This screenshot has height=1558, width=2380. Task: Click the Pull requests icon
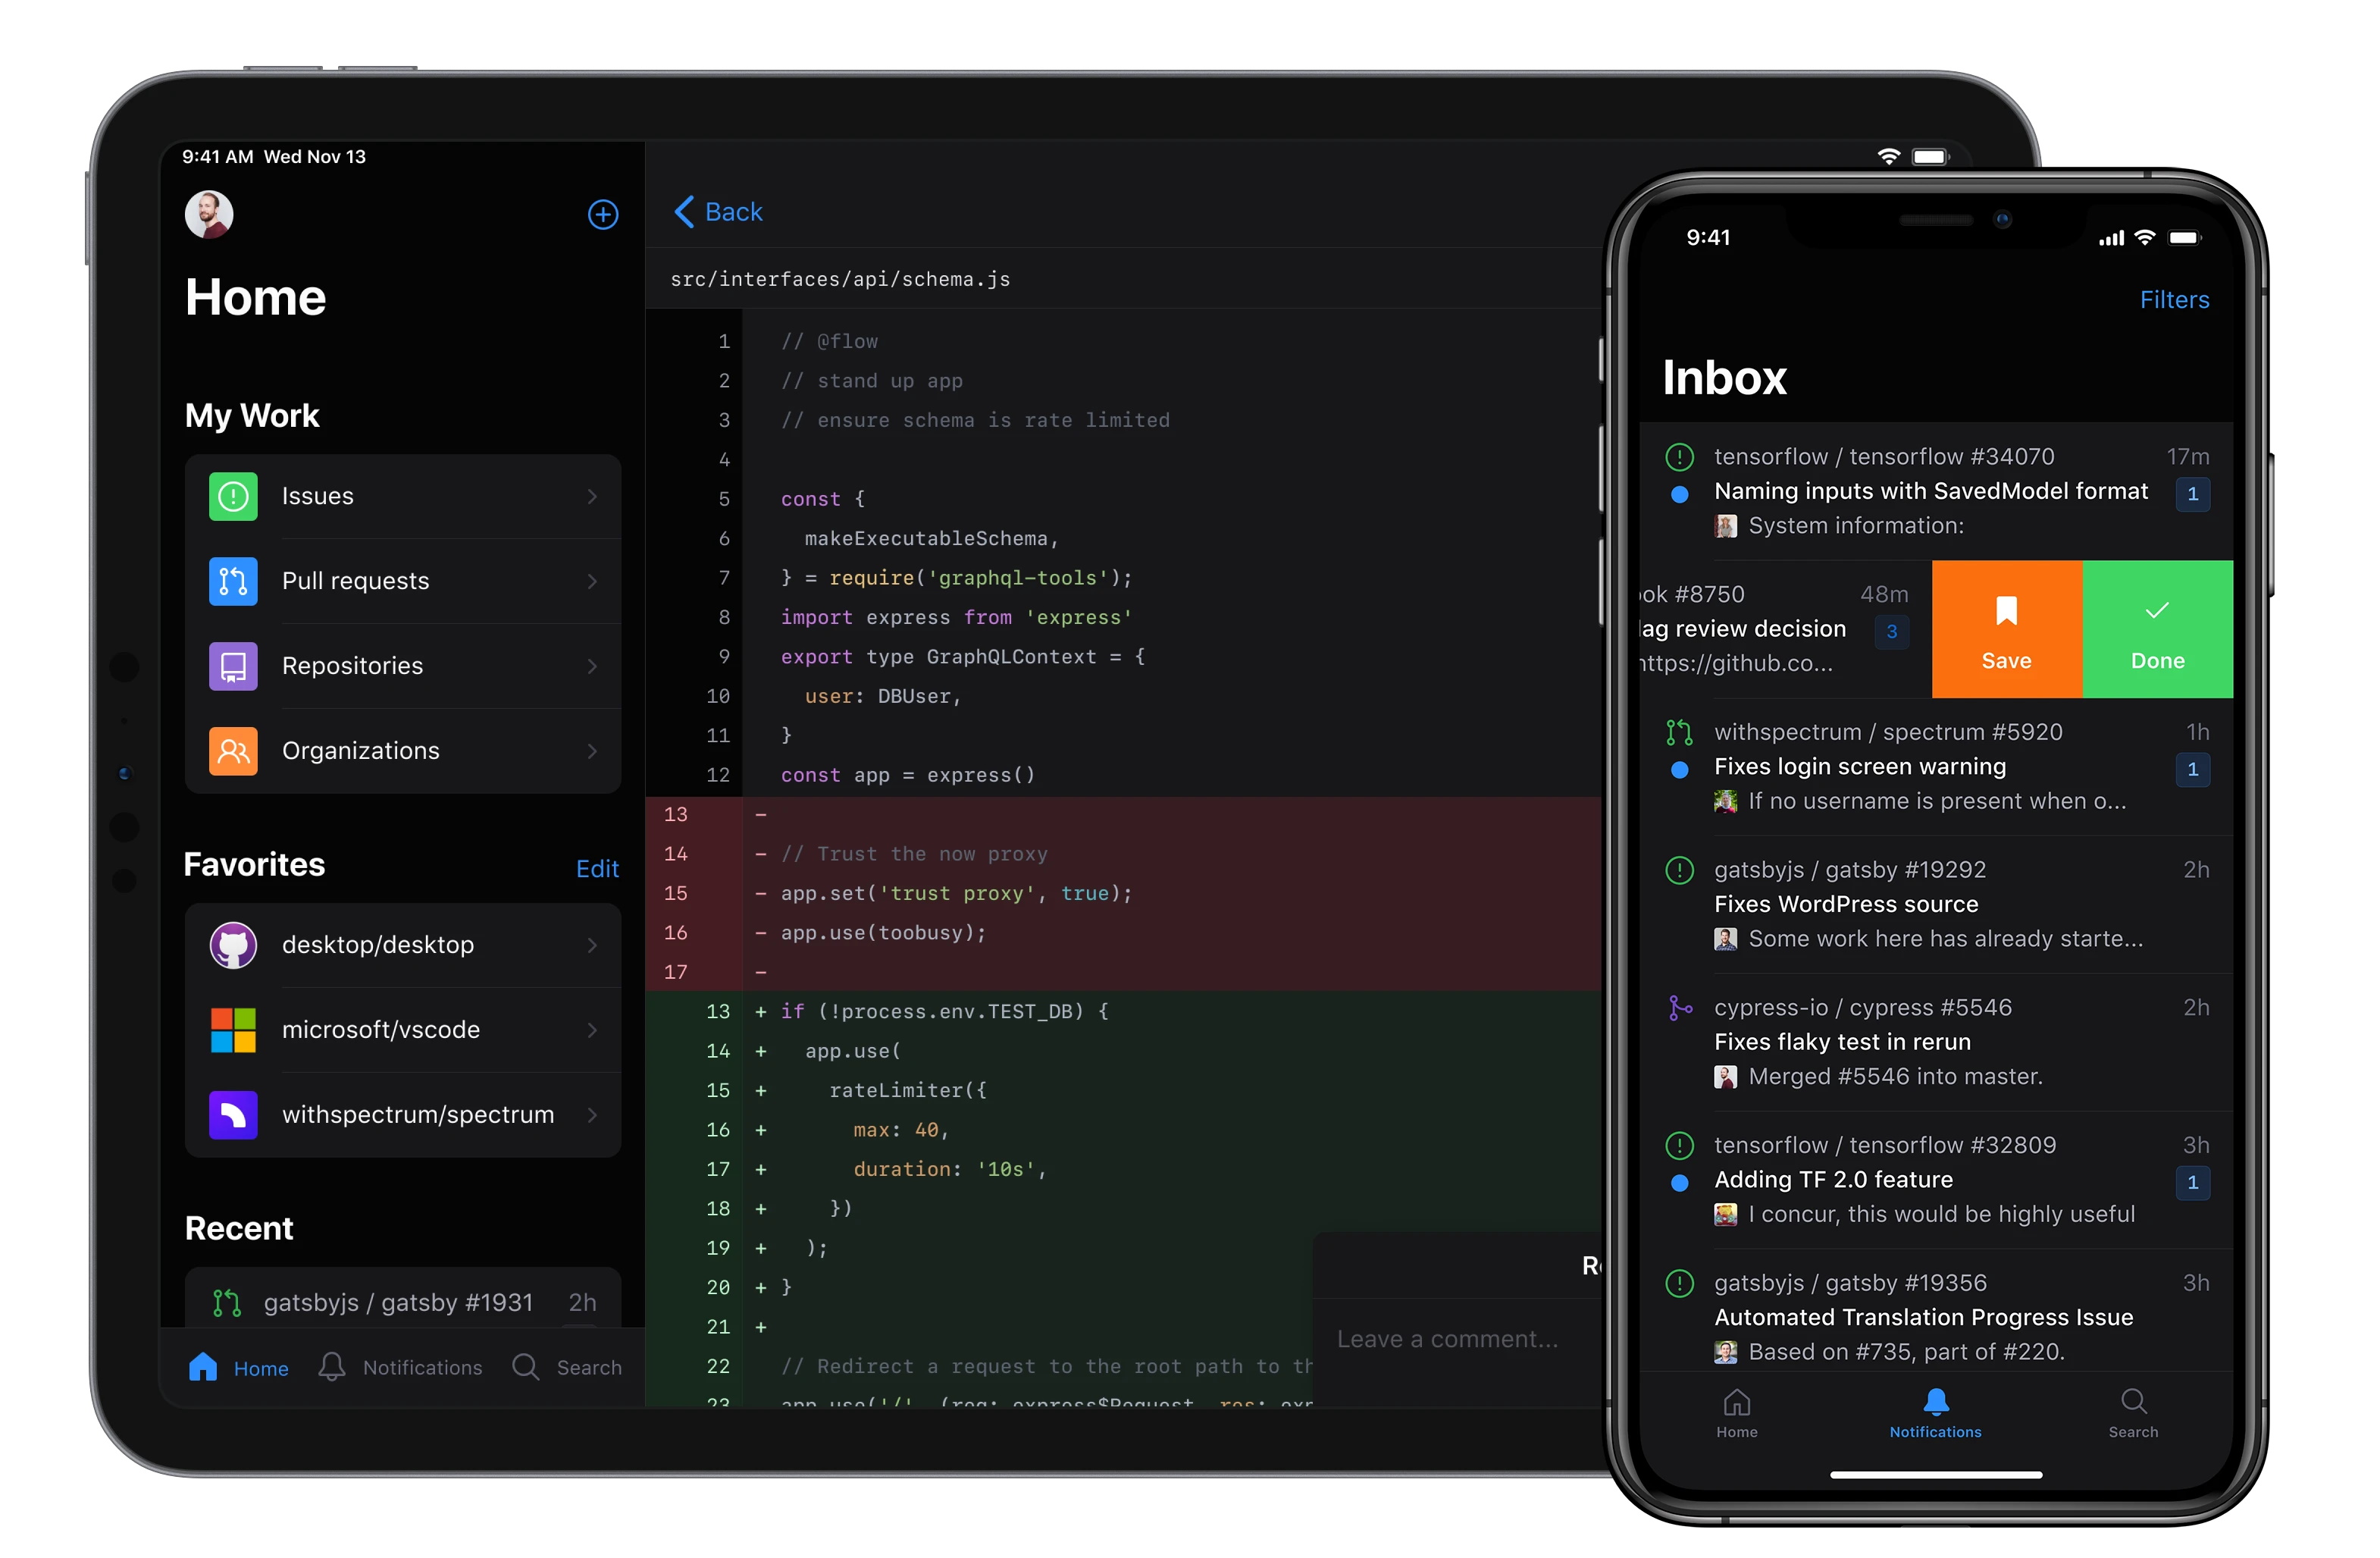[233, 579]
